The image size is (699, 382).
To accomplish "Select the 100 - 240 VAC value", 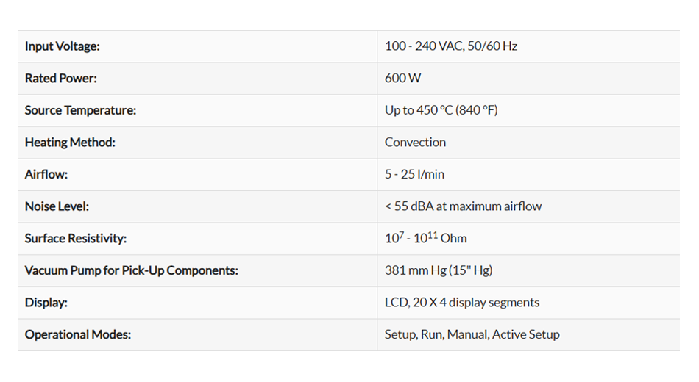I will 450,46.
